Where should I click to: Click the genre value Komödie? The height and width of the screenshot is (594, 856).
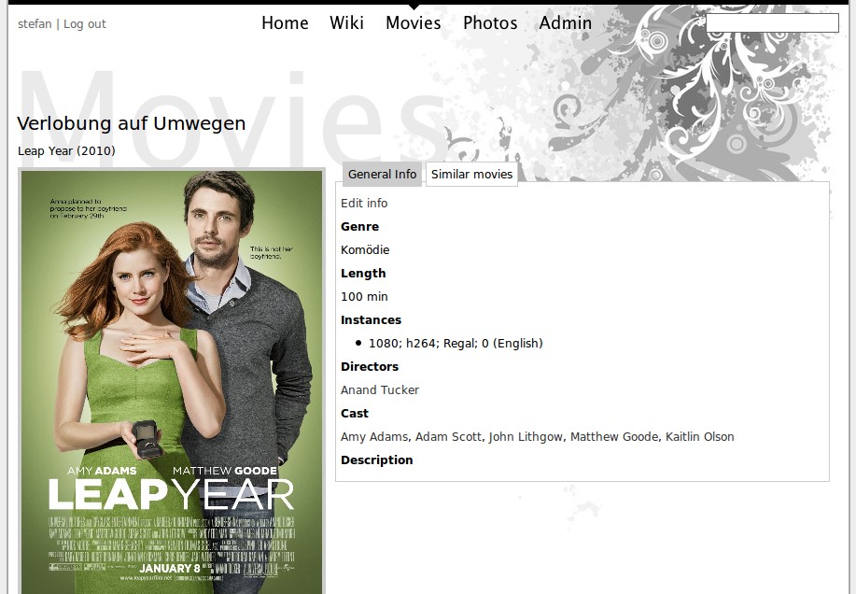click(365, 250)
